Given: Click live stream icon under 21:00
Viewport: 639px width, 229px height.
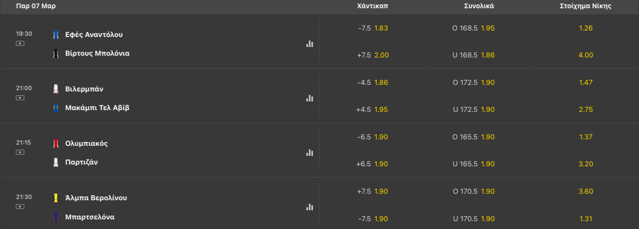Looking at the screenshot, I should (x=20, y=98).
